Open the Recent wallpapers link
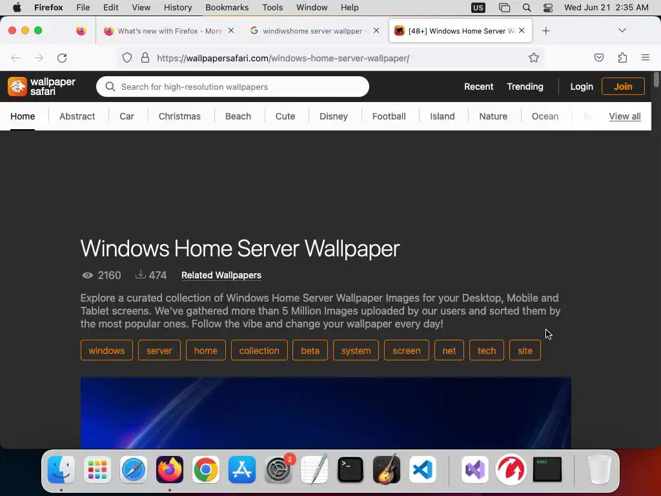Screen dimensions: 661x496 click(478, 87)
